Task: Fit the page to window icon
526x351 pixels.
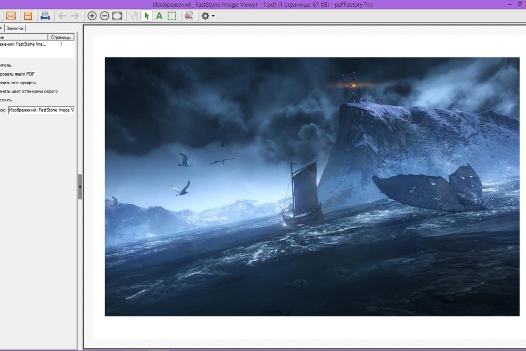Action: (117, 16)
